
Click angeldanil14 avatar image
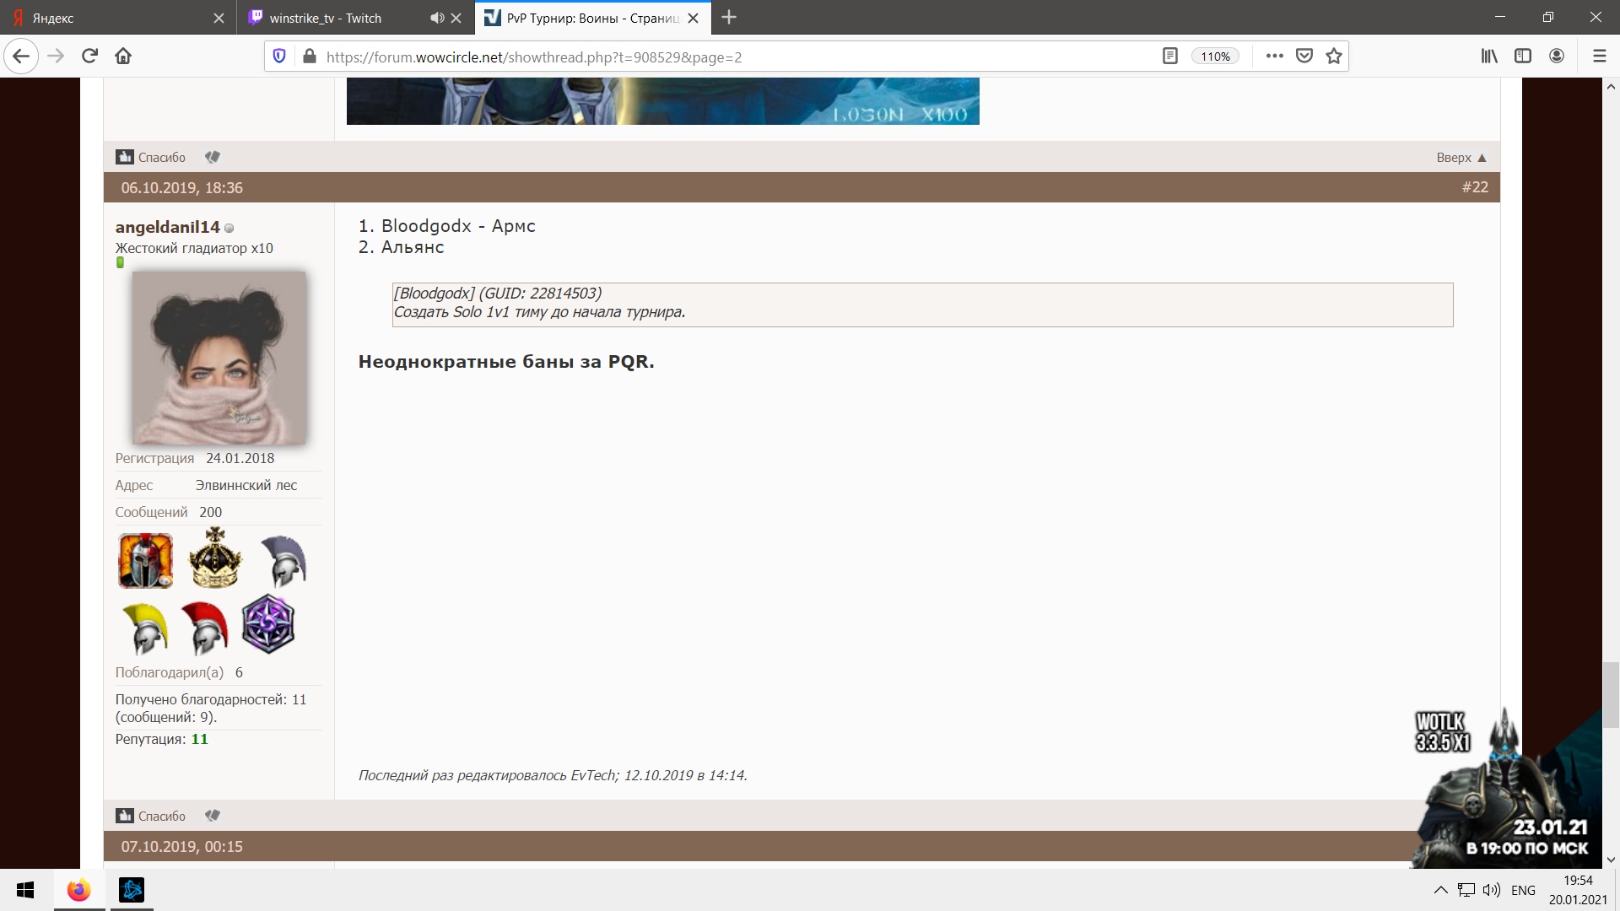tap(219, 358)
